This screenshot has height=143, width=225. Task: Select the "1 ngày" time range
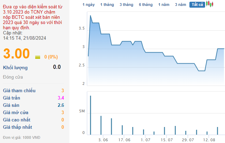point(89,5)
